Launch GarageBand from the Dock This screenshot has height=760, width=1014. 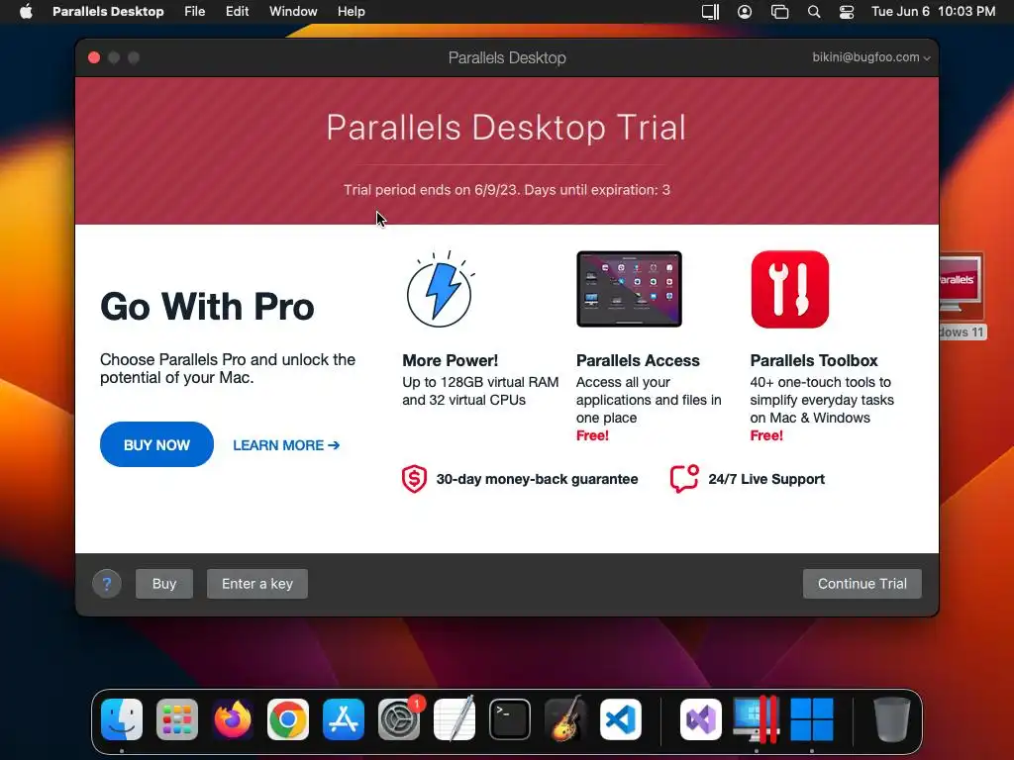pos(565,719)
